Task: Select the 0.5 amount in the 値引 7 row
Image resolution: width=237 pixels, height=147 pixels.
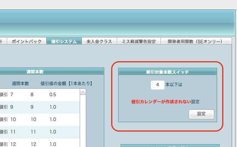Action: [53, 95]
